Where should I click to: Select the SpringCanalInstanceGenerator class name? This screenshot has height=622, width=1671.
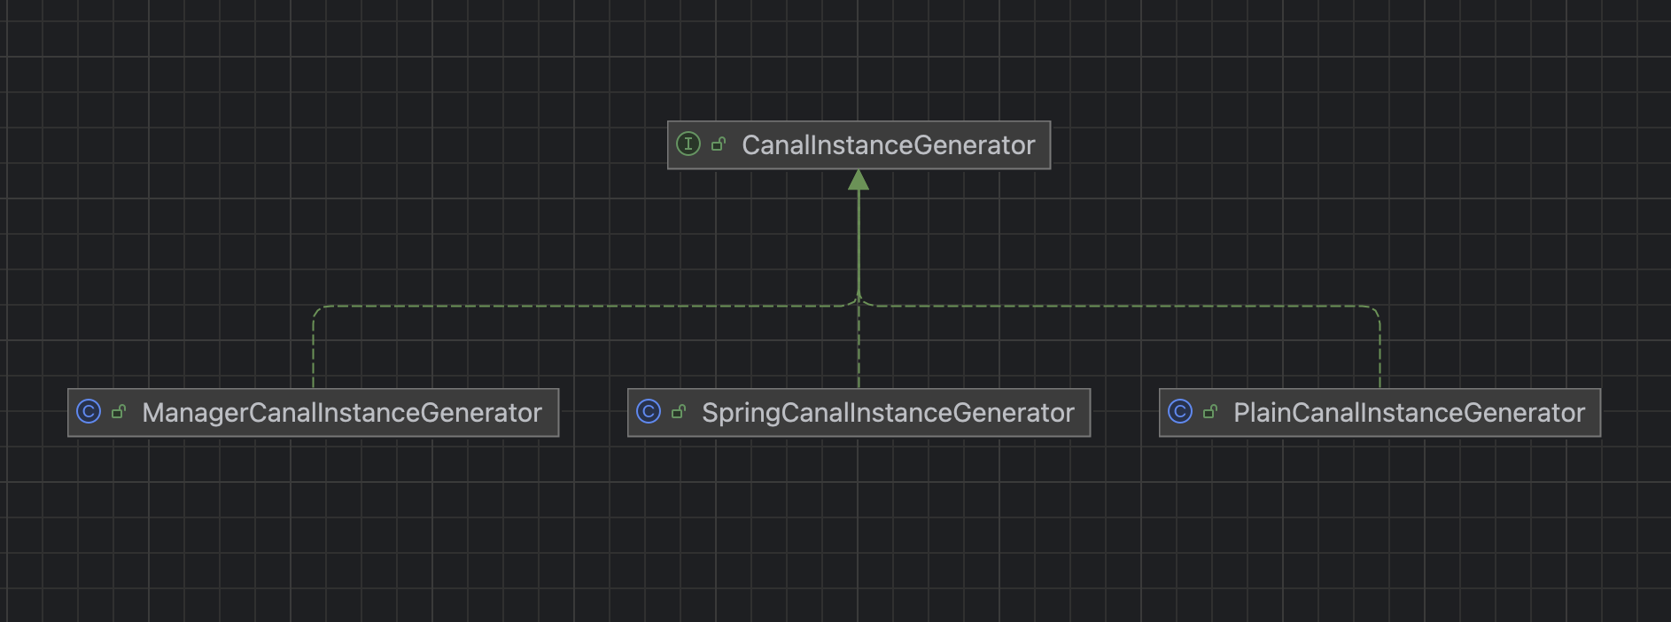tap(888, 413)
